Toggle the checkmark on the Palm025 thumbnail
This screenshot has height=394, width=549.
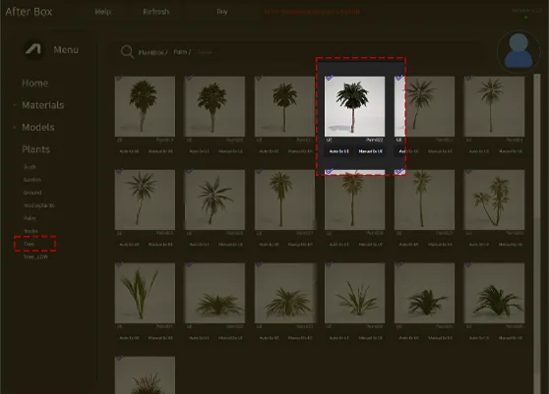pos(119,171)
